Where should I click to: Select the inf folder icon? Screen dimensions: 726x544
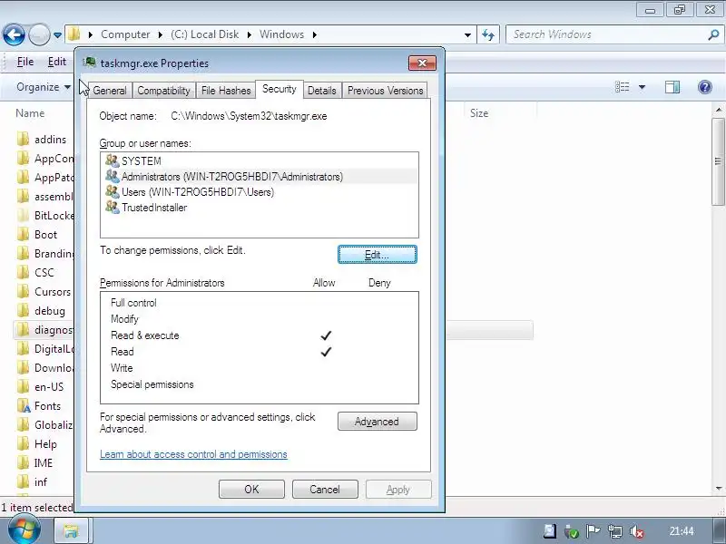[x=24, y=482]
